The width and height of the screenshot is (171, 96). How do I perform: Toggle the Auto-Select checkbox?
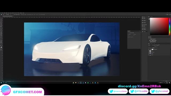pyautogui.click(x=6, y=14)
